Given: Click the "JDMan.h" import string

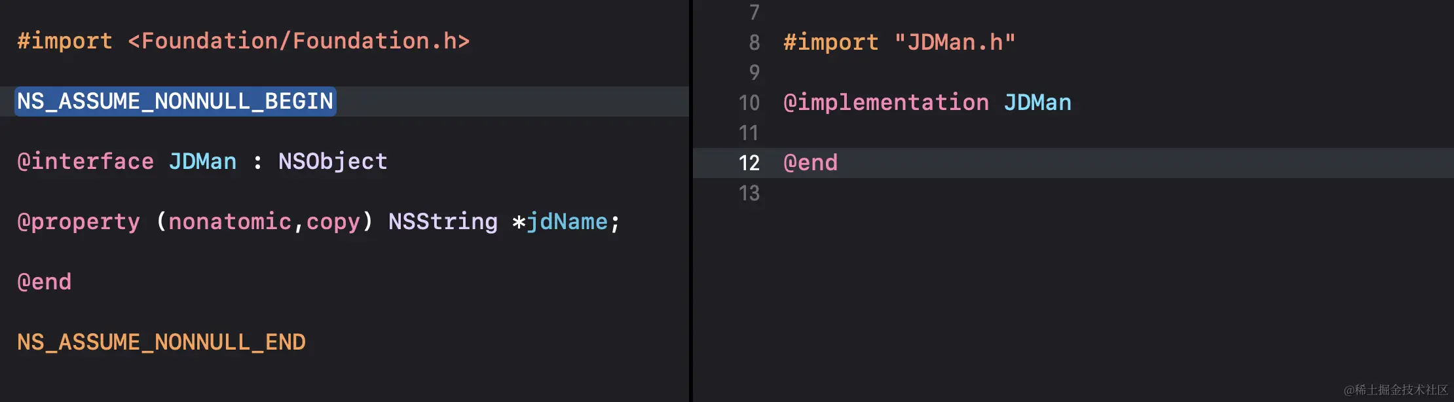Looking at the screenshot, I should point(954,43).
